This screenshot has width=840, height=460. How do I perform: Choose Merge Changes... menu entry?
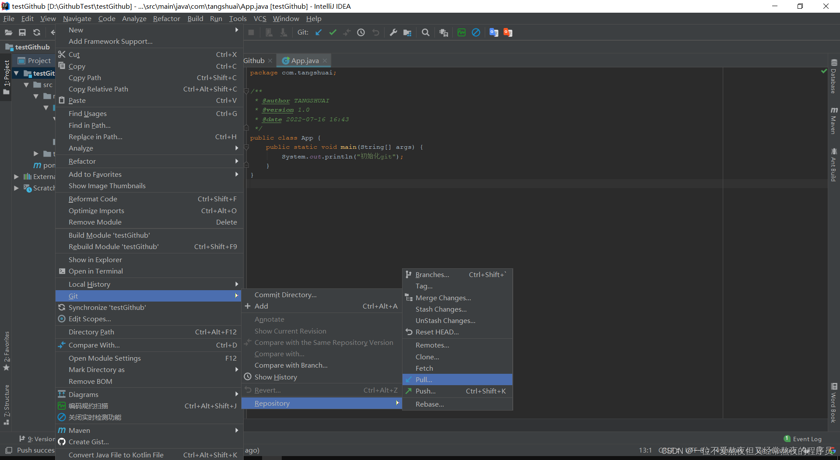(457, 298)
